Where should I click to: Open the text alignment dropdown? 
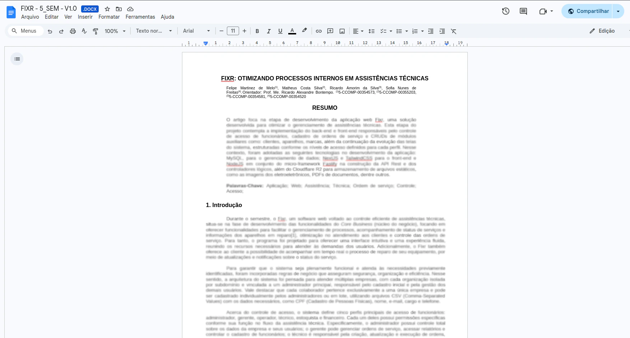click(x=358, y=31)
